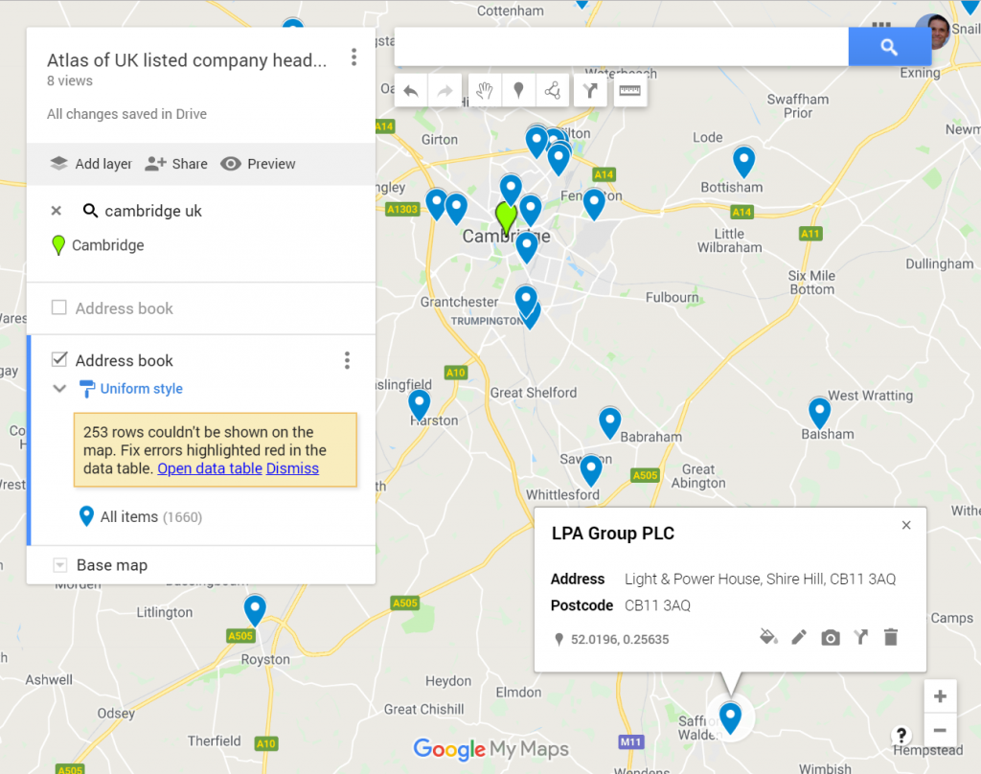Uncheck the active Address book layer
981x774 pixels.
[x=58, y=360]
